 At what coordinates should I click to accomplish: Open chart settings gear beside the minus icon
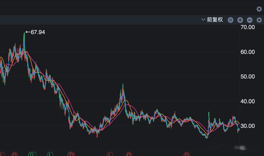[x=259, y=20]
